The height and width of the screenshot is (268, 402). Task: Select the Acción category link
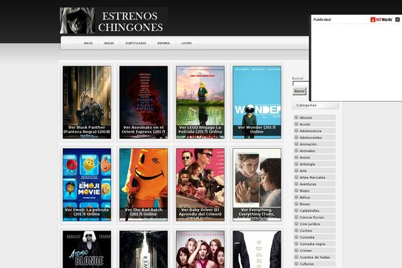pos(305,125)
